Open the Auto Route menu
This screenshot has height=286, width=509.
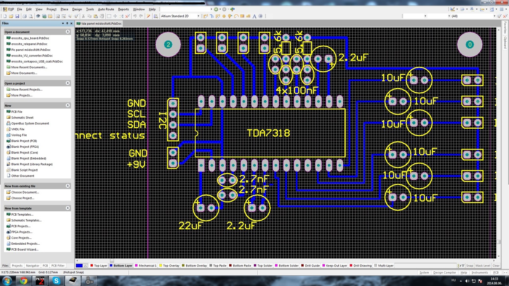[106, 9]
